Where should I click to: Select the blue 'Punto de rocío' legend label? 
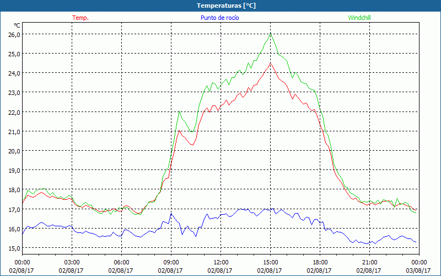coord(219,18)
